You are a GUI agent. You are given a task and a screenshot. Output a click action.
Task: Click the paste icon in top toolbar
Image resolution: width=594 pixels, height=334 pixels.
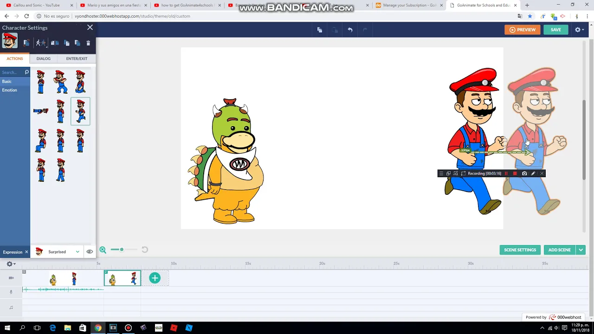click(x=335, y=30)
